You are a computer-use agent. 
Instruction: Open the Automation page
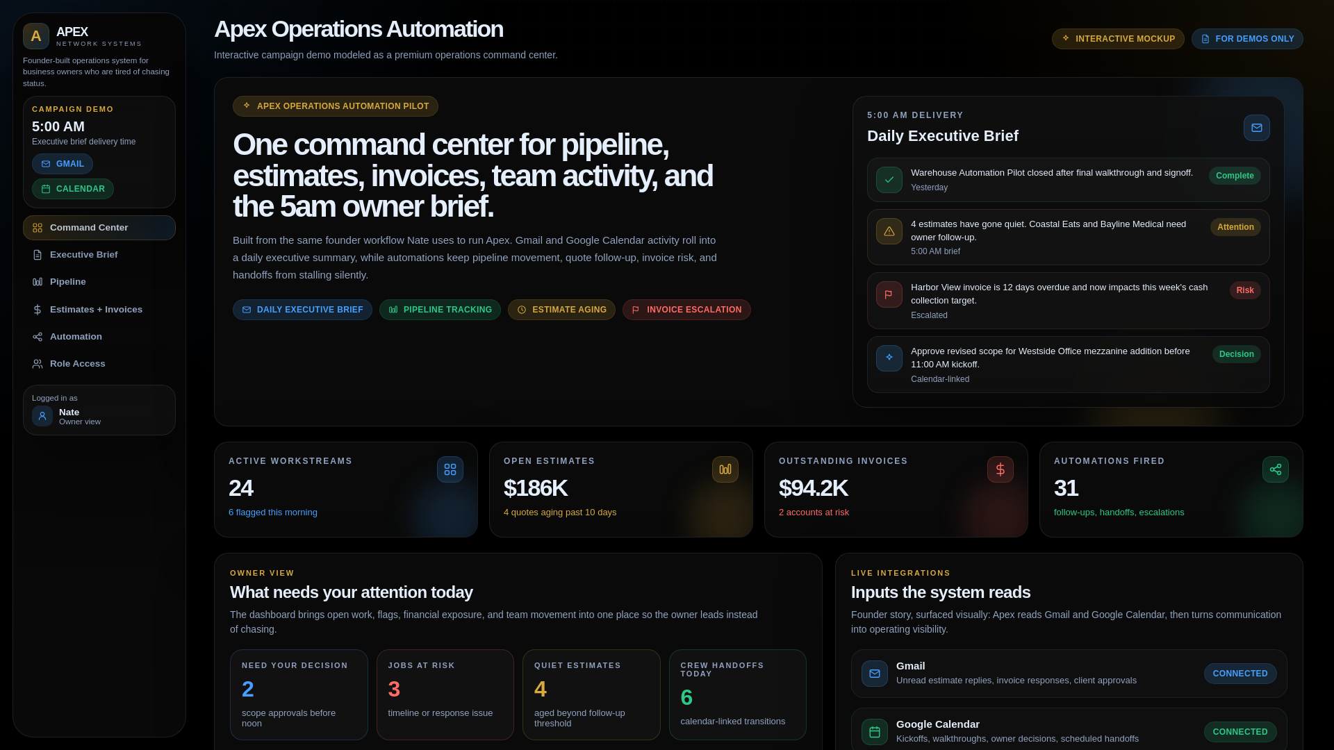[99, 337]
